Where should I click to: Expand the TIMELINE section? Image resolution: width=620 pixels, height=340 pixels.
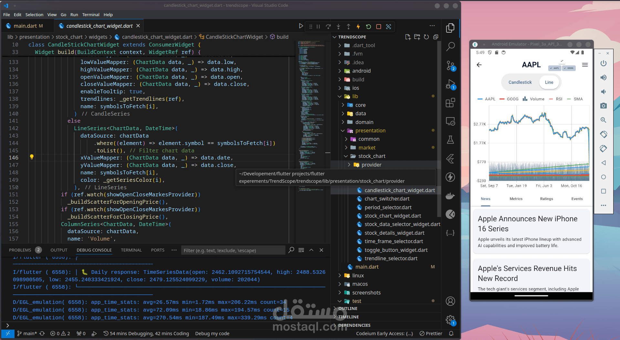tap(348, 317)
